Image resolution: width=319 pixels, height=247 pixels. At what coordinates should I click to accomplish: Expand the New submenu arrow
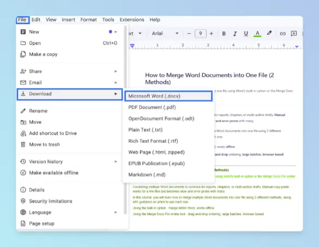tap(116, 32)
